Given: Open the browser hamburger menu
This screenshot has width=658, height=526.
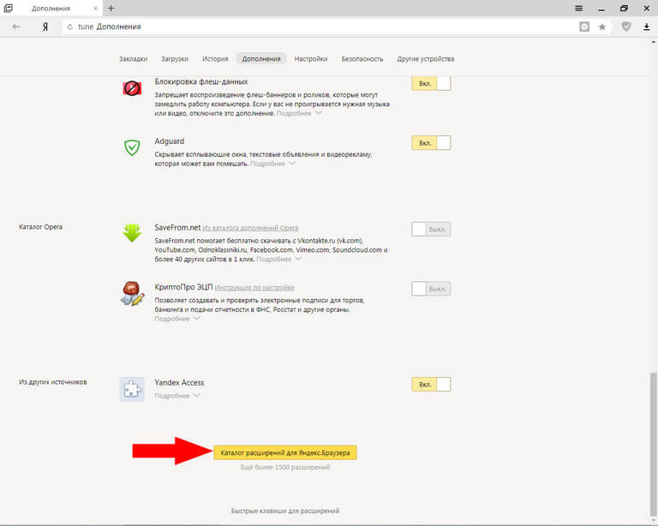Looking at the screenshot, I should pyautogui.click(x=578, y=8).
